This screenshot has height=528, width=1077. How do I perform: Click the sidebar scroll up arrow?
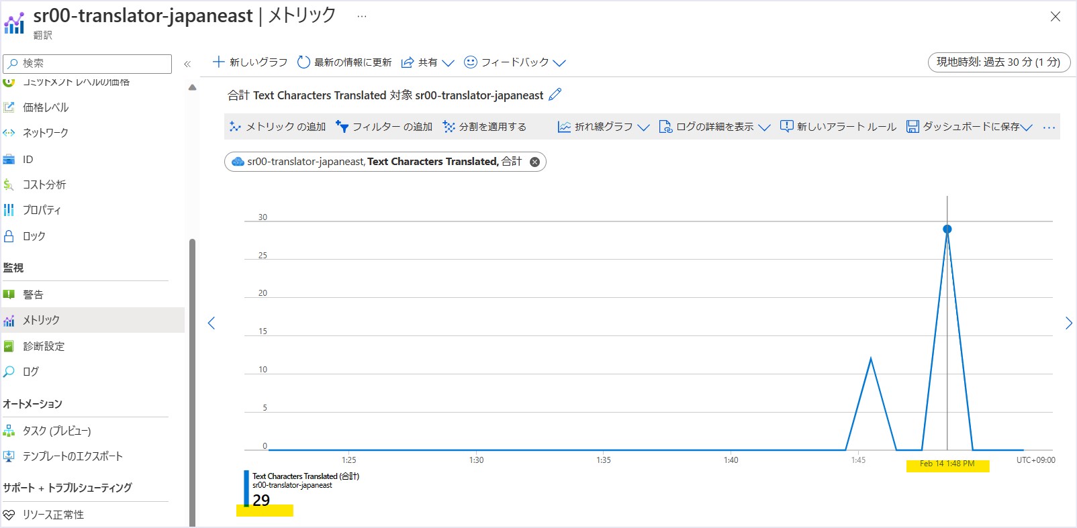(193, 87)
